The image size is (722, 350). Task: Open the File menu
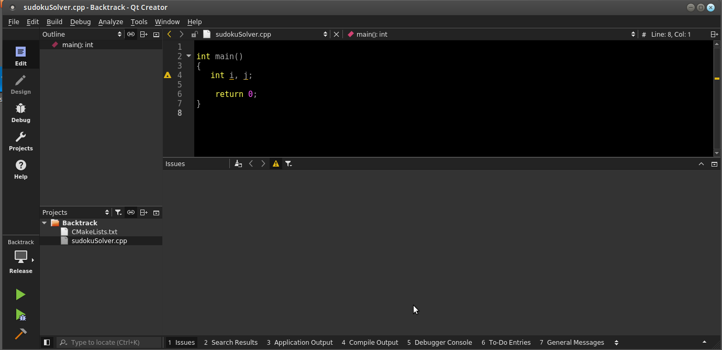pos(14,21)
